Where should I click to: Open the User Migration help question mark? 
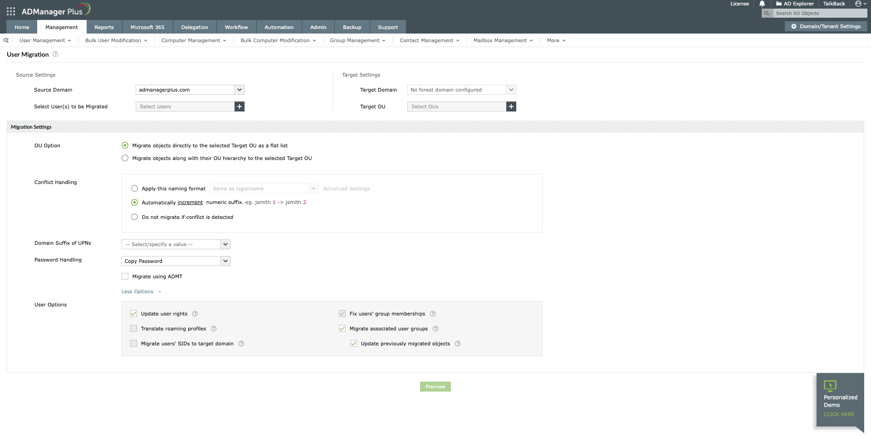click(x=56, y=54)
